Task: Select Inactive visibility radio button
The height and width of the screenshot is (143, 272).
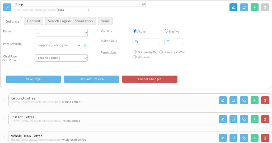Action: point(166,31)
